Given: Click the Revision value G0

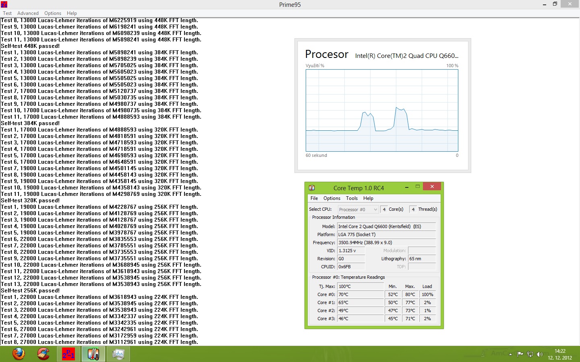Looking at the screenshot, I should click(351, 259).
